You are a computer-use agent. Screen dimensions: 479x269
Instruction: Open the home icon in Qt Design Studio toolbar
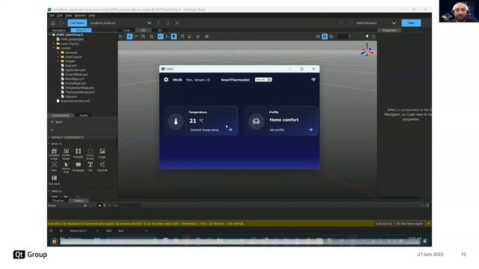(x=53, y=23)
